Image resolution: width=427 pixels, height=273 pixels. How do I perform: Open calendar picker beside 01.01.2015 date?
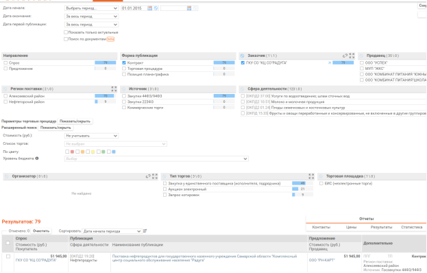149,8
